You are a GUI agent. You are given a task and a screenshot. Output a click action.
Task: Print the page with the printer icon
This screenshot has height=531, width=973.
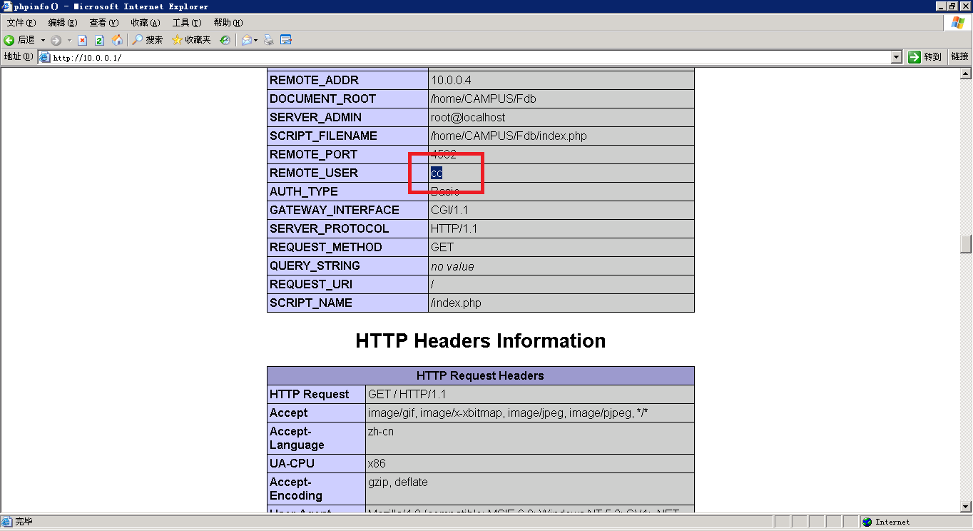(x=269, y=40)
